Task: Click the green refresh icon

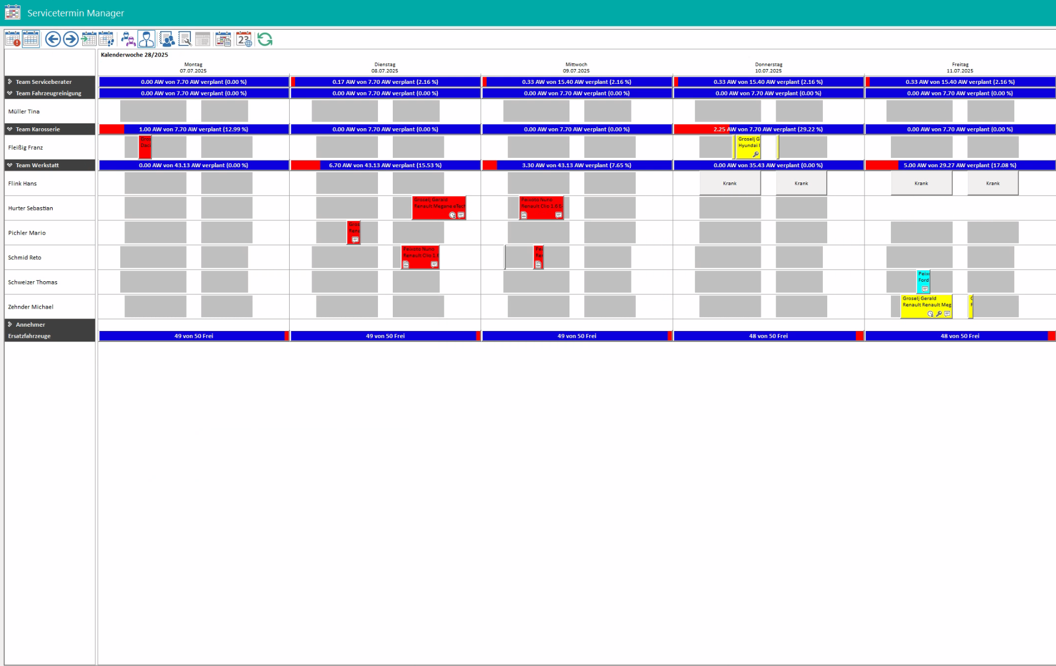Action: point(265,39)
